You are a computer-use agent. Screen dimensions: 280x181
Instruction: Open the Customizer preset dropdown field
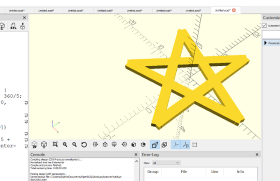(271, 34)
